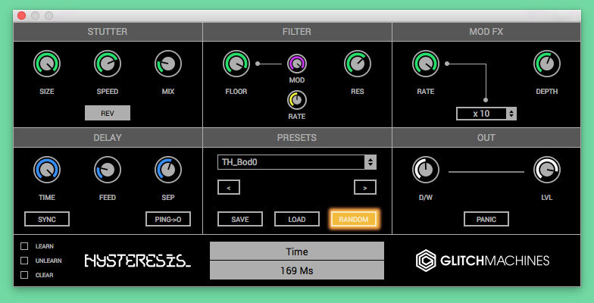Click the LOAD preset button
594x303 pixels.
pyautogui.click(x=297, y=219)
